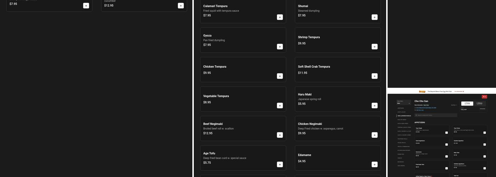
Task: Add Soft Shell Crab Tempura to cart
Action: pos(374,76)
